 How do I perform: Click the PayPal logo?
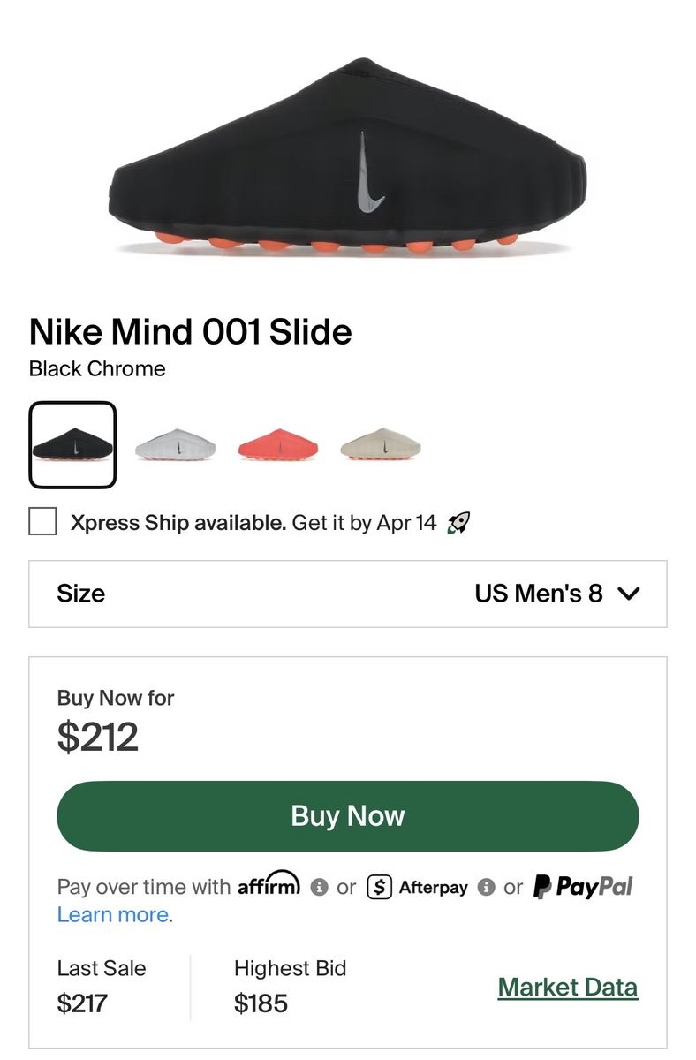click(583, 887)
